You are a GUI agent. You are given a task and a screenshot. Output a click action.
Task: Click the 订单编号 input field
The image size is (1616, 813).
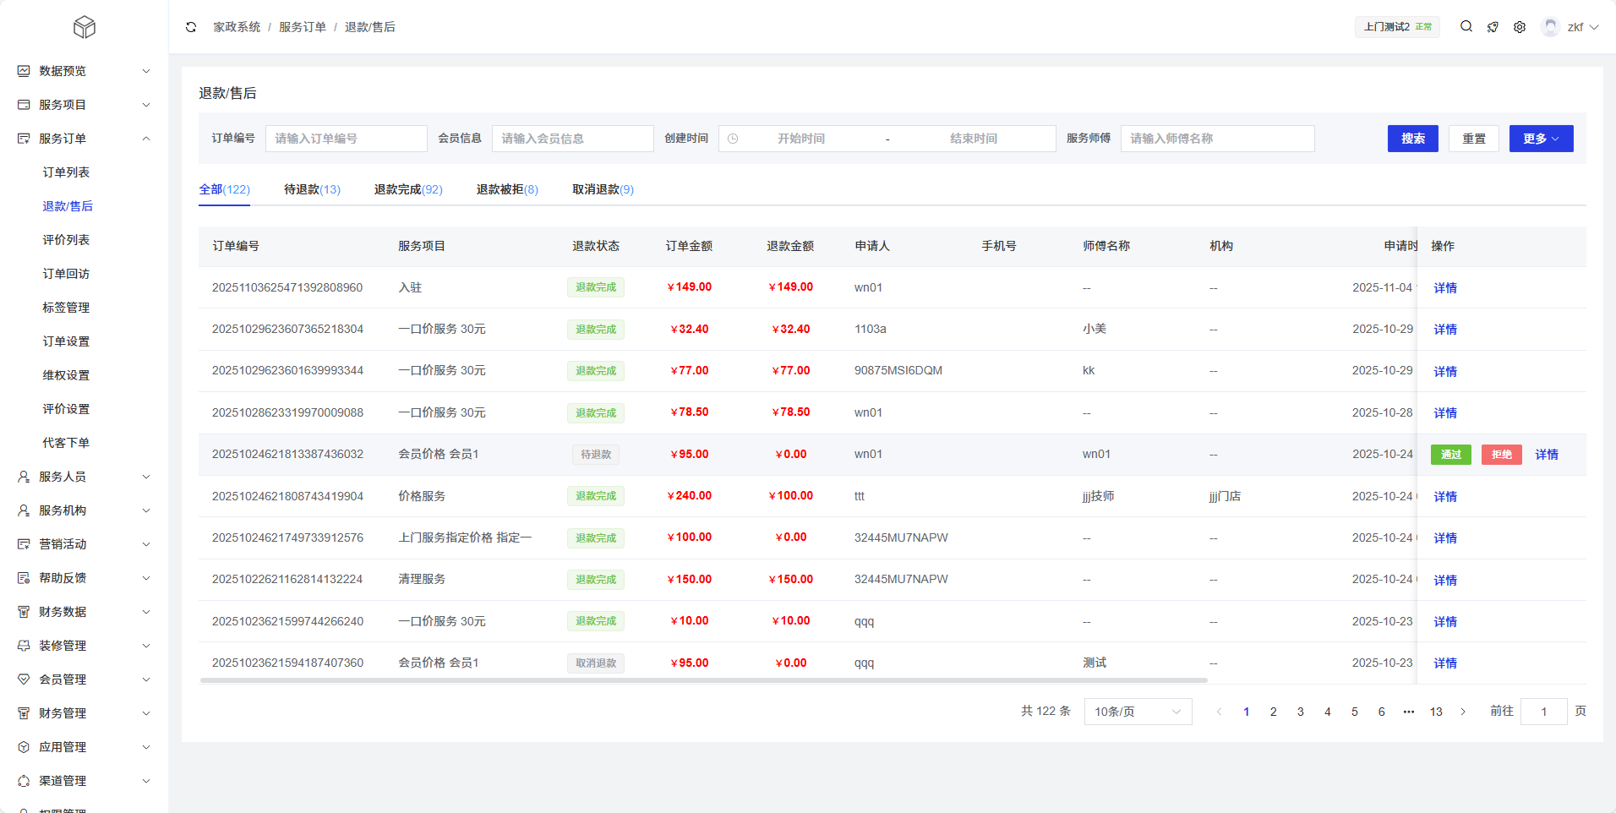pos(346,139)
